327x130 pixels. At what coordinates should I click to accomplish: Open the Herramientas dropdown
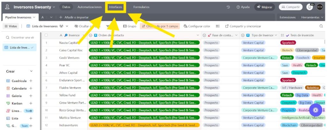pos(312,17)
